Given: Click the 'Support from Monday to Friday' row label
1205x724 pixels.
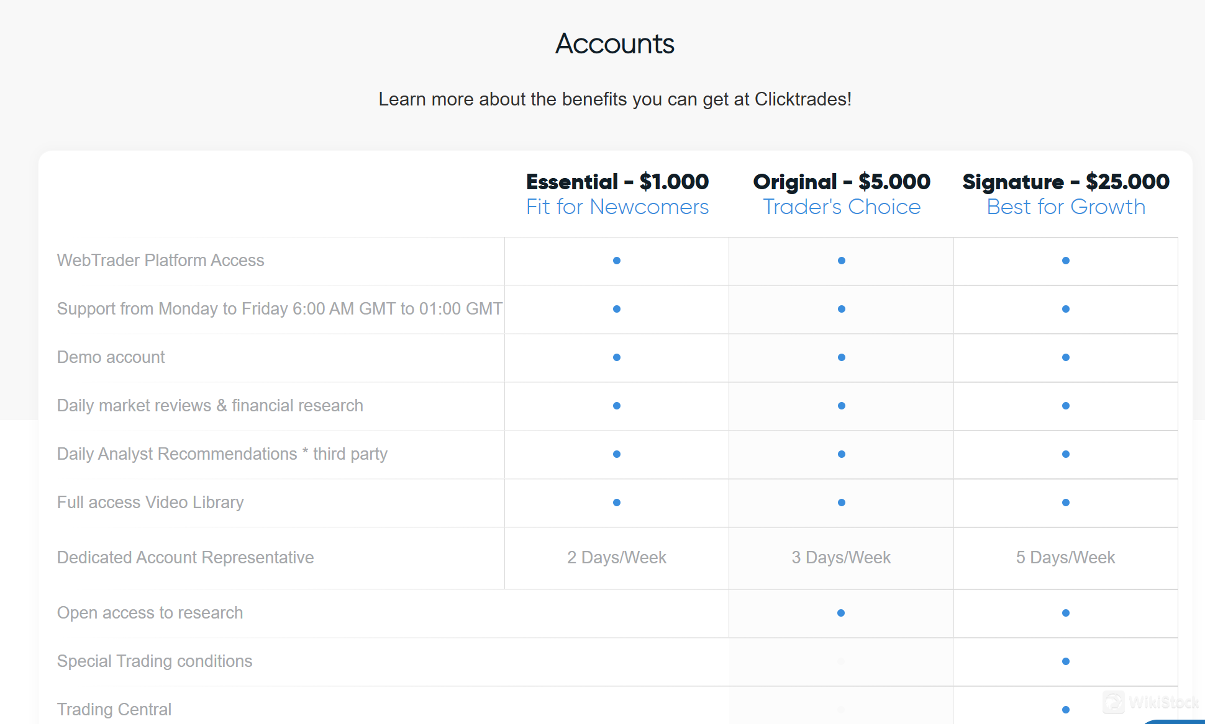Looking at the screenshot, I should [x=280, y=309].
